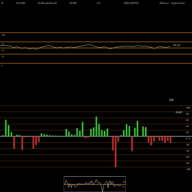The image size is (192, 192).
Task: Click the RSI value 56.21 label
Action: pyautogui.click(x=177, y=45)
